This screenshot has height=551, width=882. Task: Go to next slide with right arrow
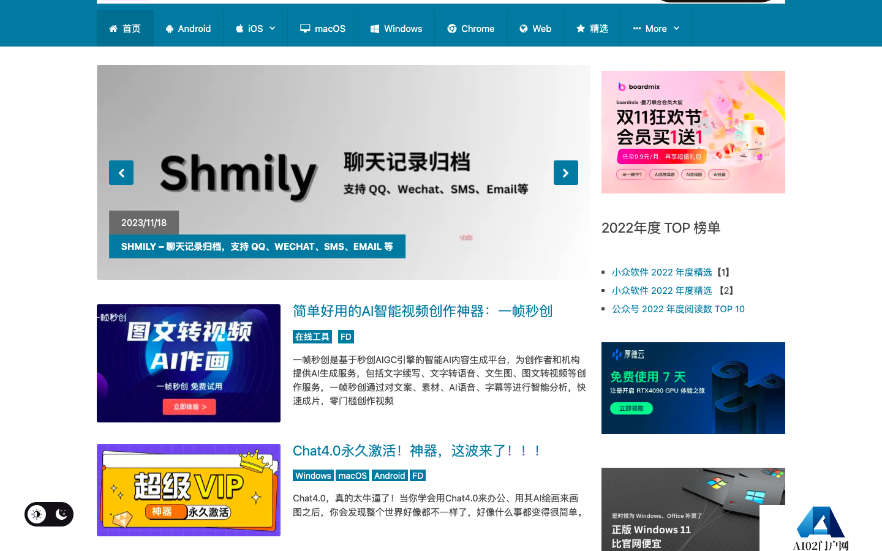pos(566,173)
